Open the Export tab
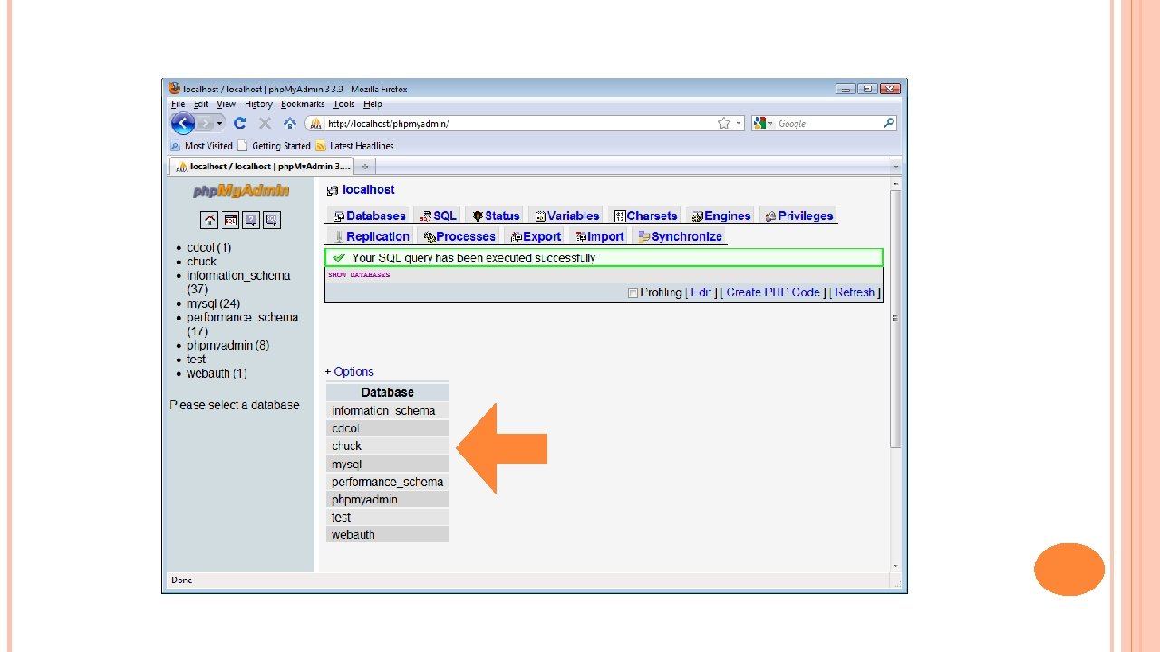The image size is (1160, 652). click(536, 236)
